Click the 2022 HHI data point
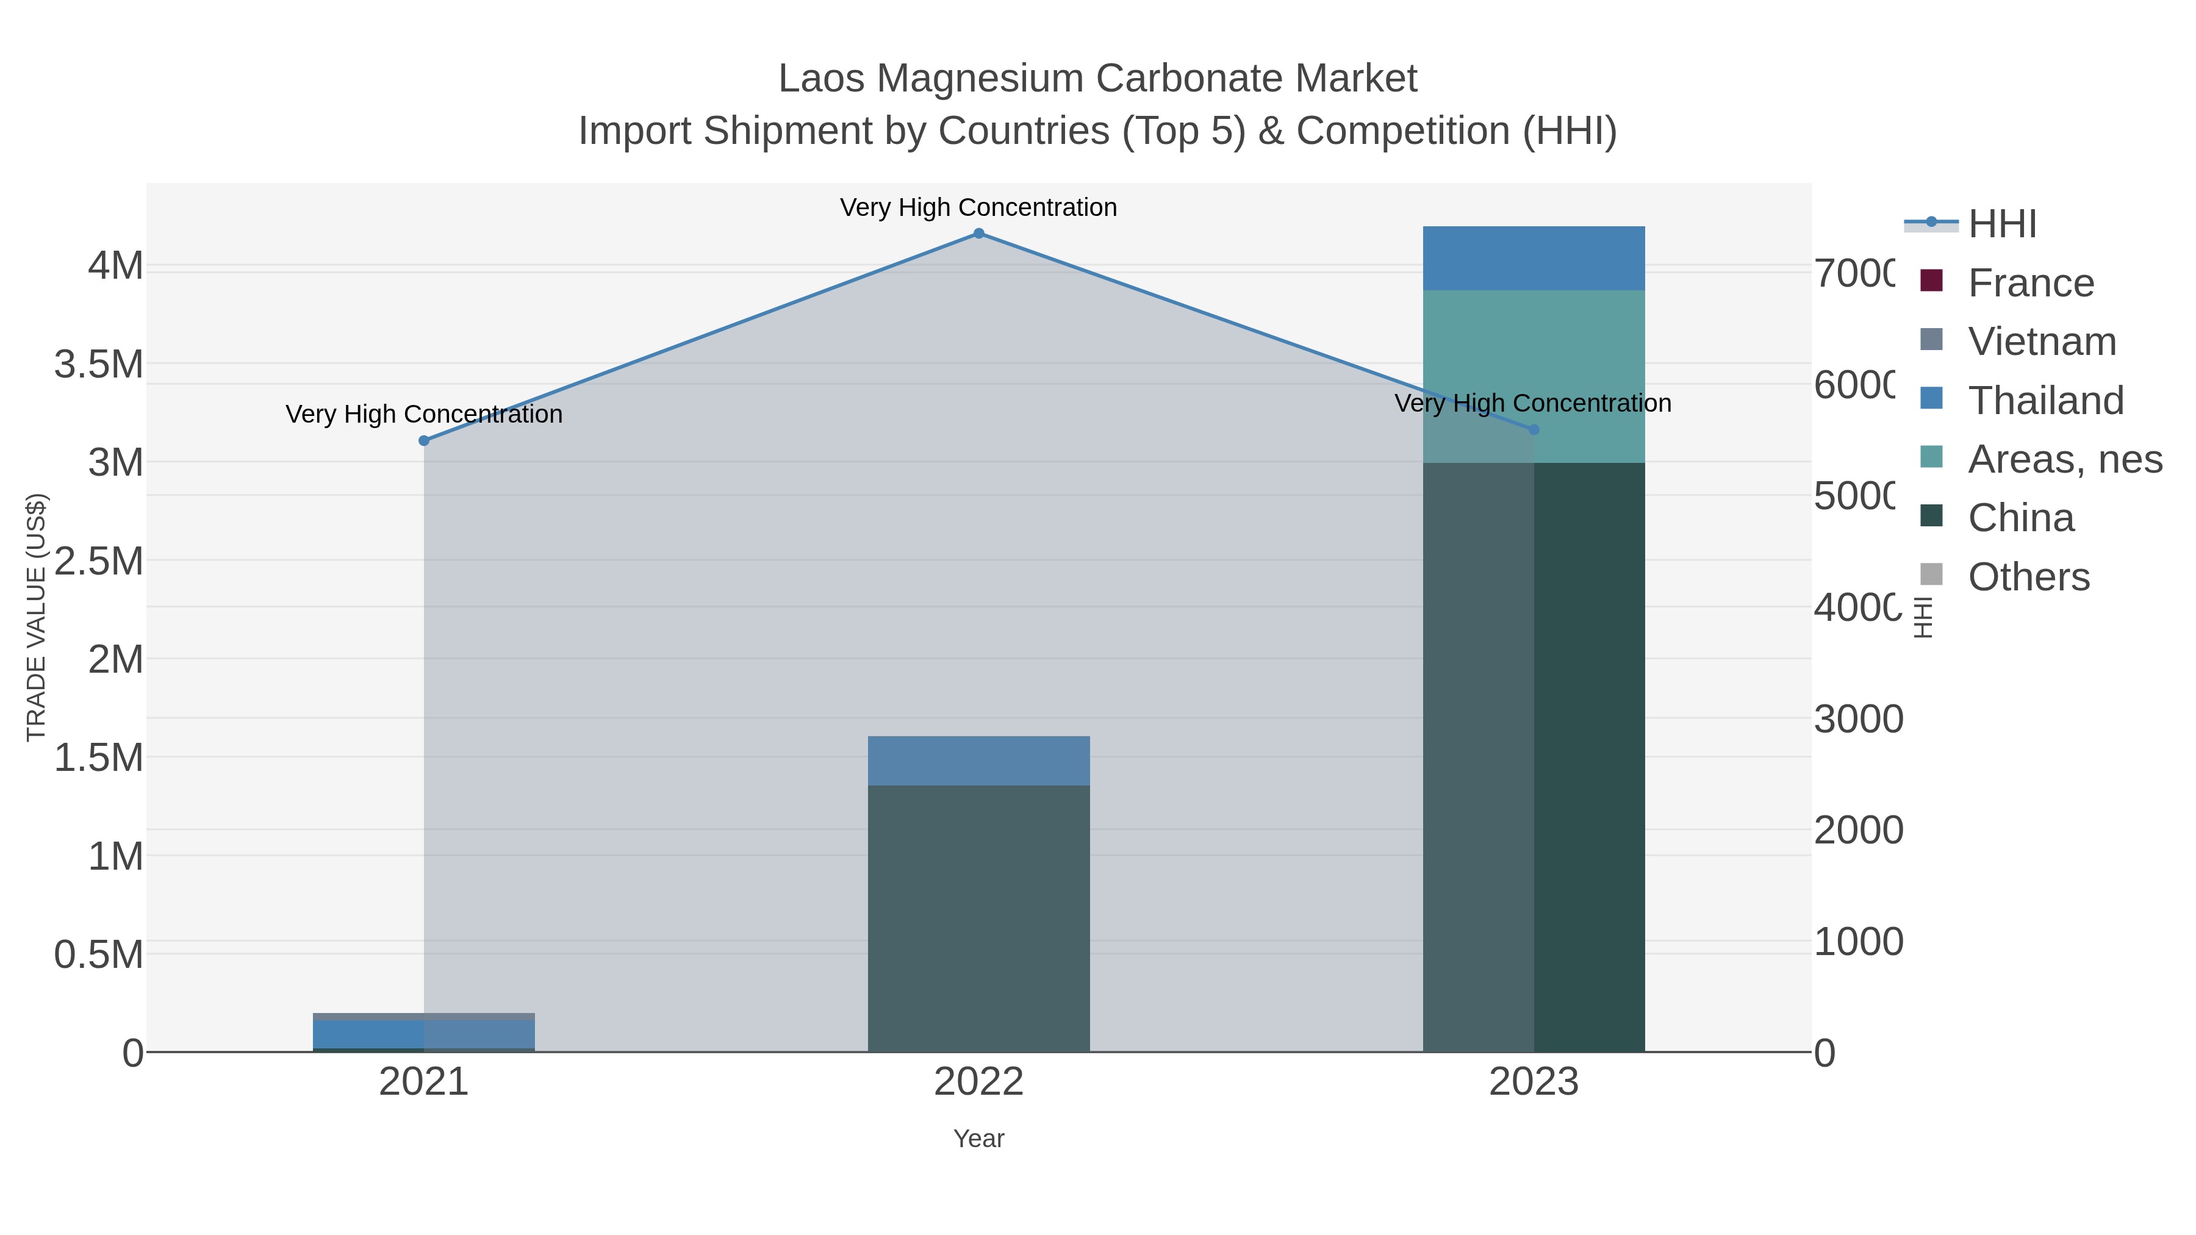 click(x=978, y=234)
